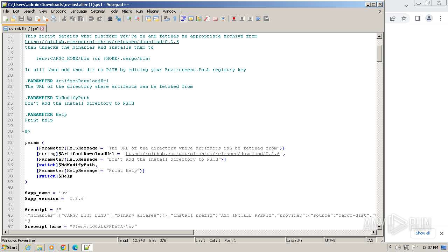Toggle show all characters pilcrow icon

pyautogui.click(x=175, y=19)
